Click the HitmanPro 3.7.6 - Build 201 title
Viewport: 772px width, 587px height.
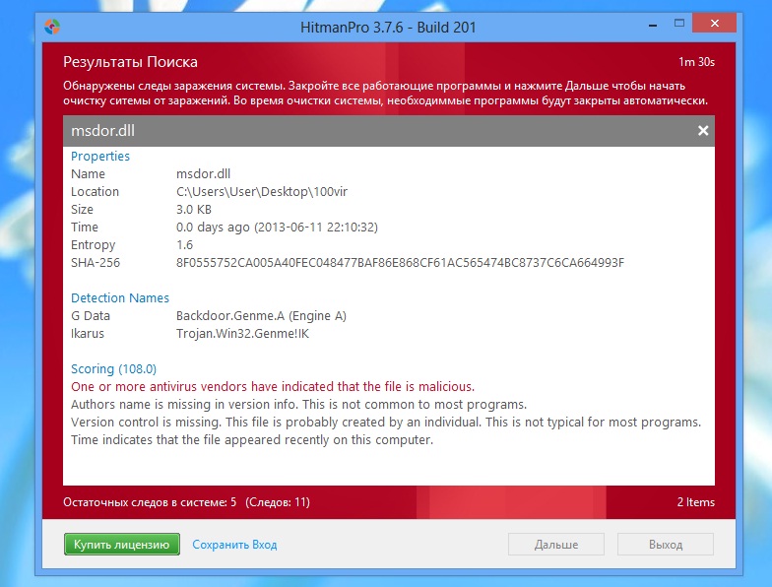(388, 27)
